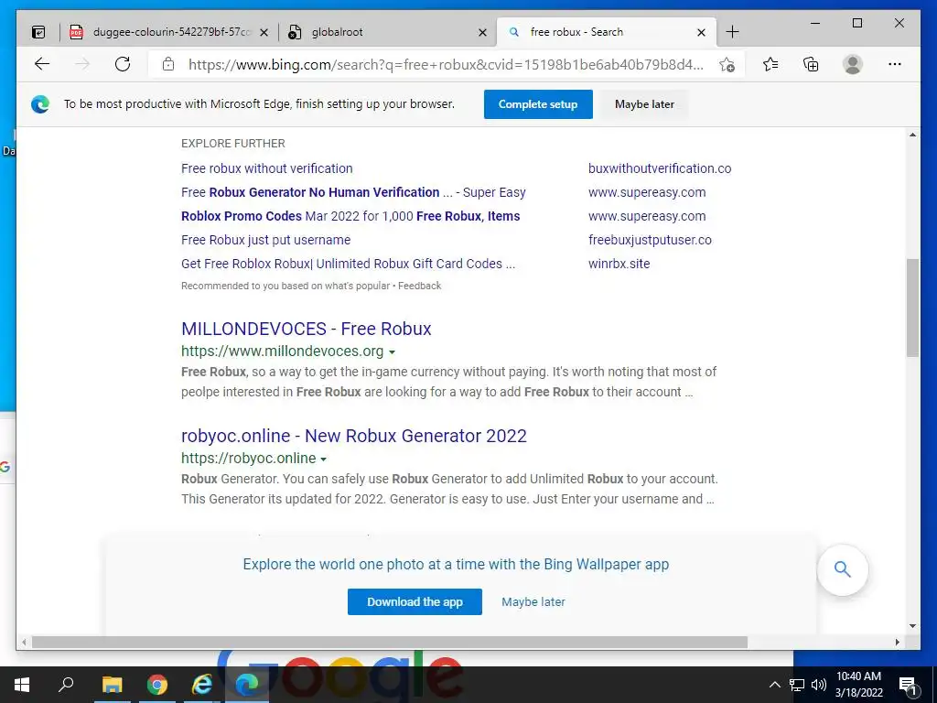Switch to the globalroot tab
937x703 pixels.
click(x=387, y=32)
